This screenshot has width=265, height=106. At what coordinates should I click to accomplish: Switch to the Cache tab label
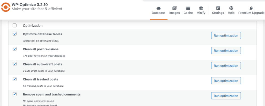(x=188, y=13)
